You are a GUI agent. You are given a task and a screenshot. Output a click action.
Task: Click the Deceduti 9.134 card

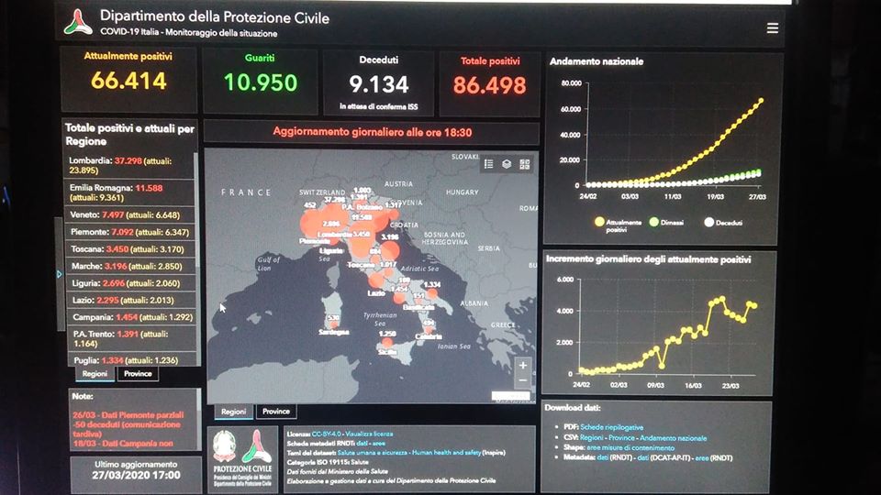(x=379, y=82)
